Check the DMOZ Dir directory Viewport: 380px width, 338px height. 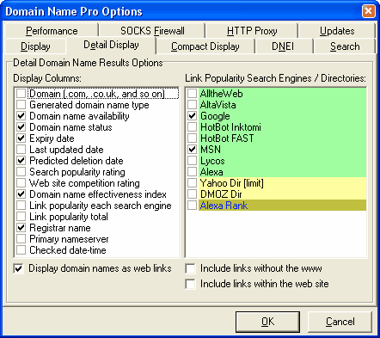pos(192,194)
